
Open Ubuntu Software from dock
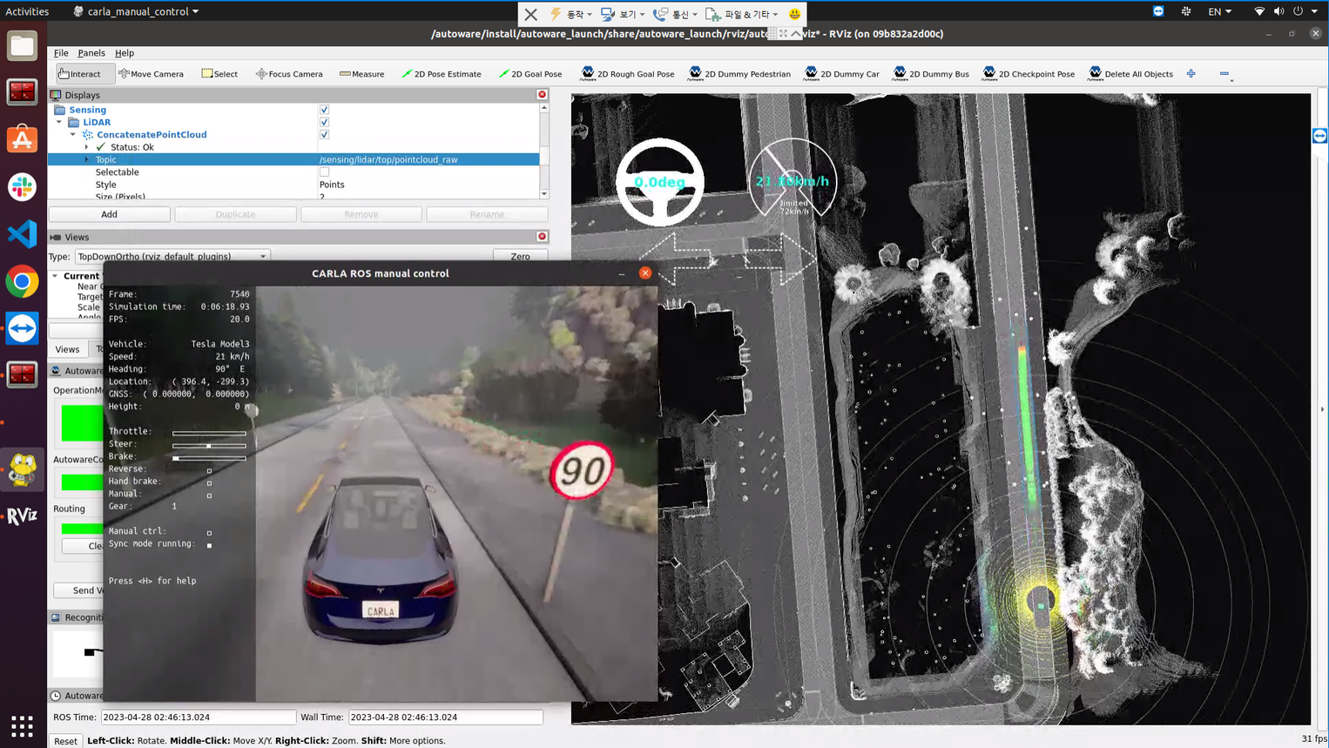pyautogui.click(x=22, y=139)
